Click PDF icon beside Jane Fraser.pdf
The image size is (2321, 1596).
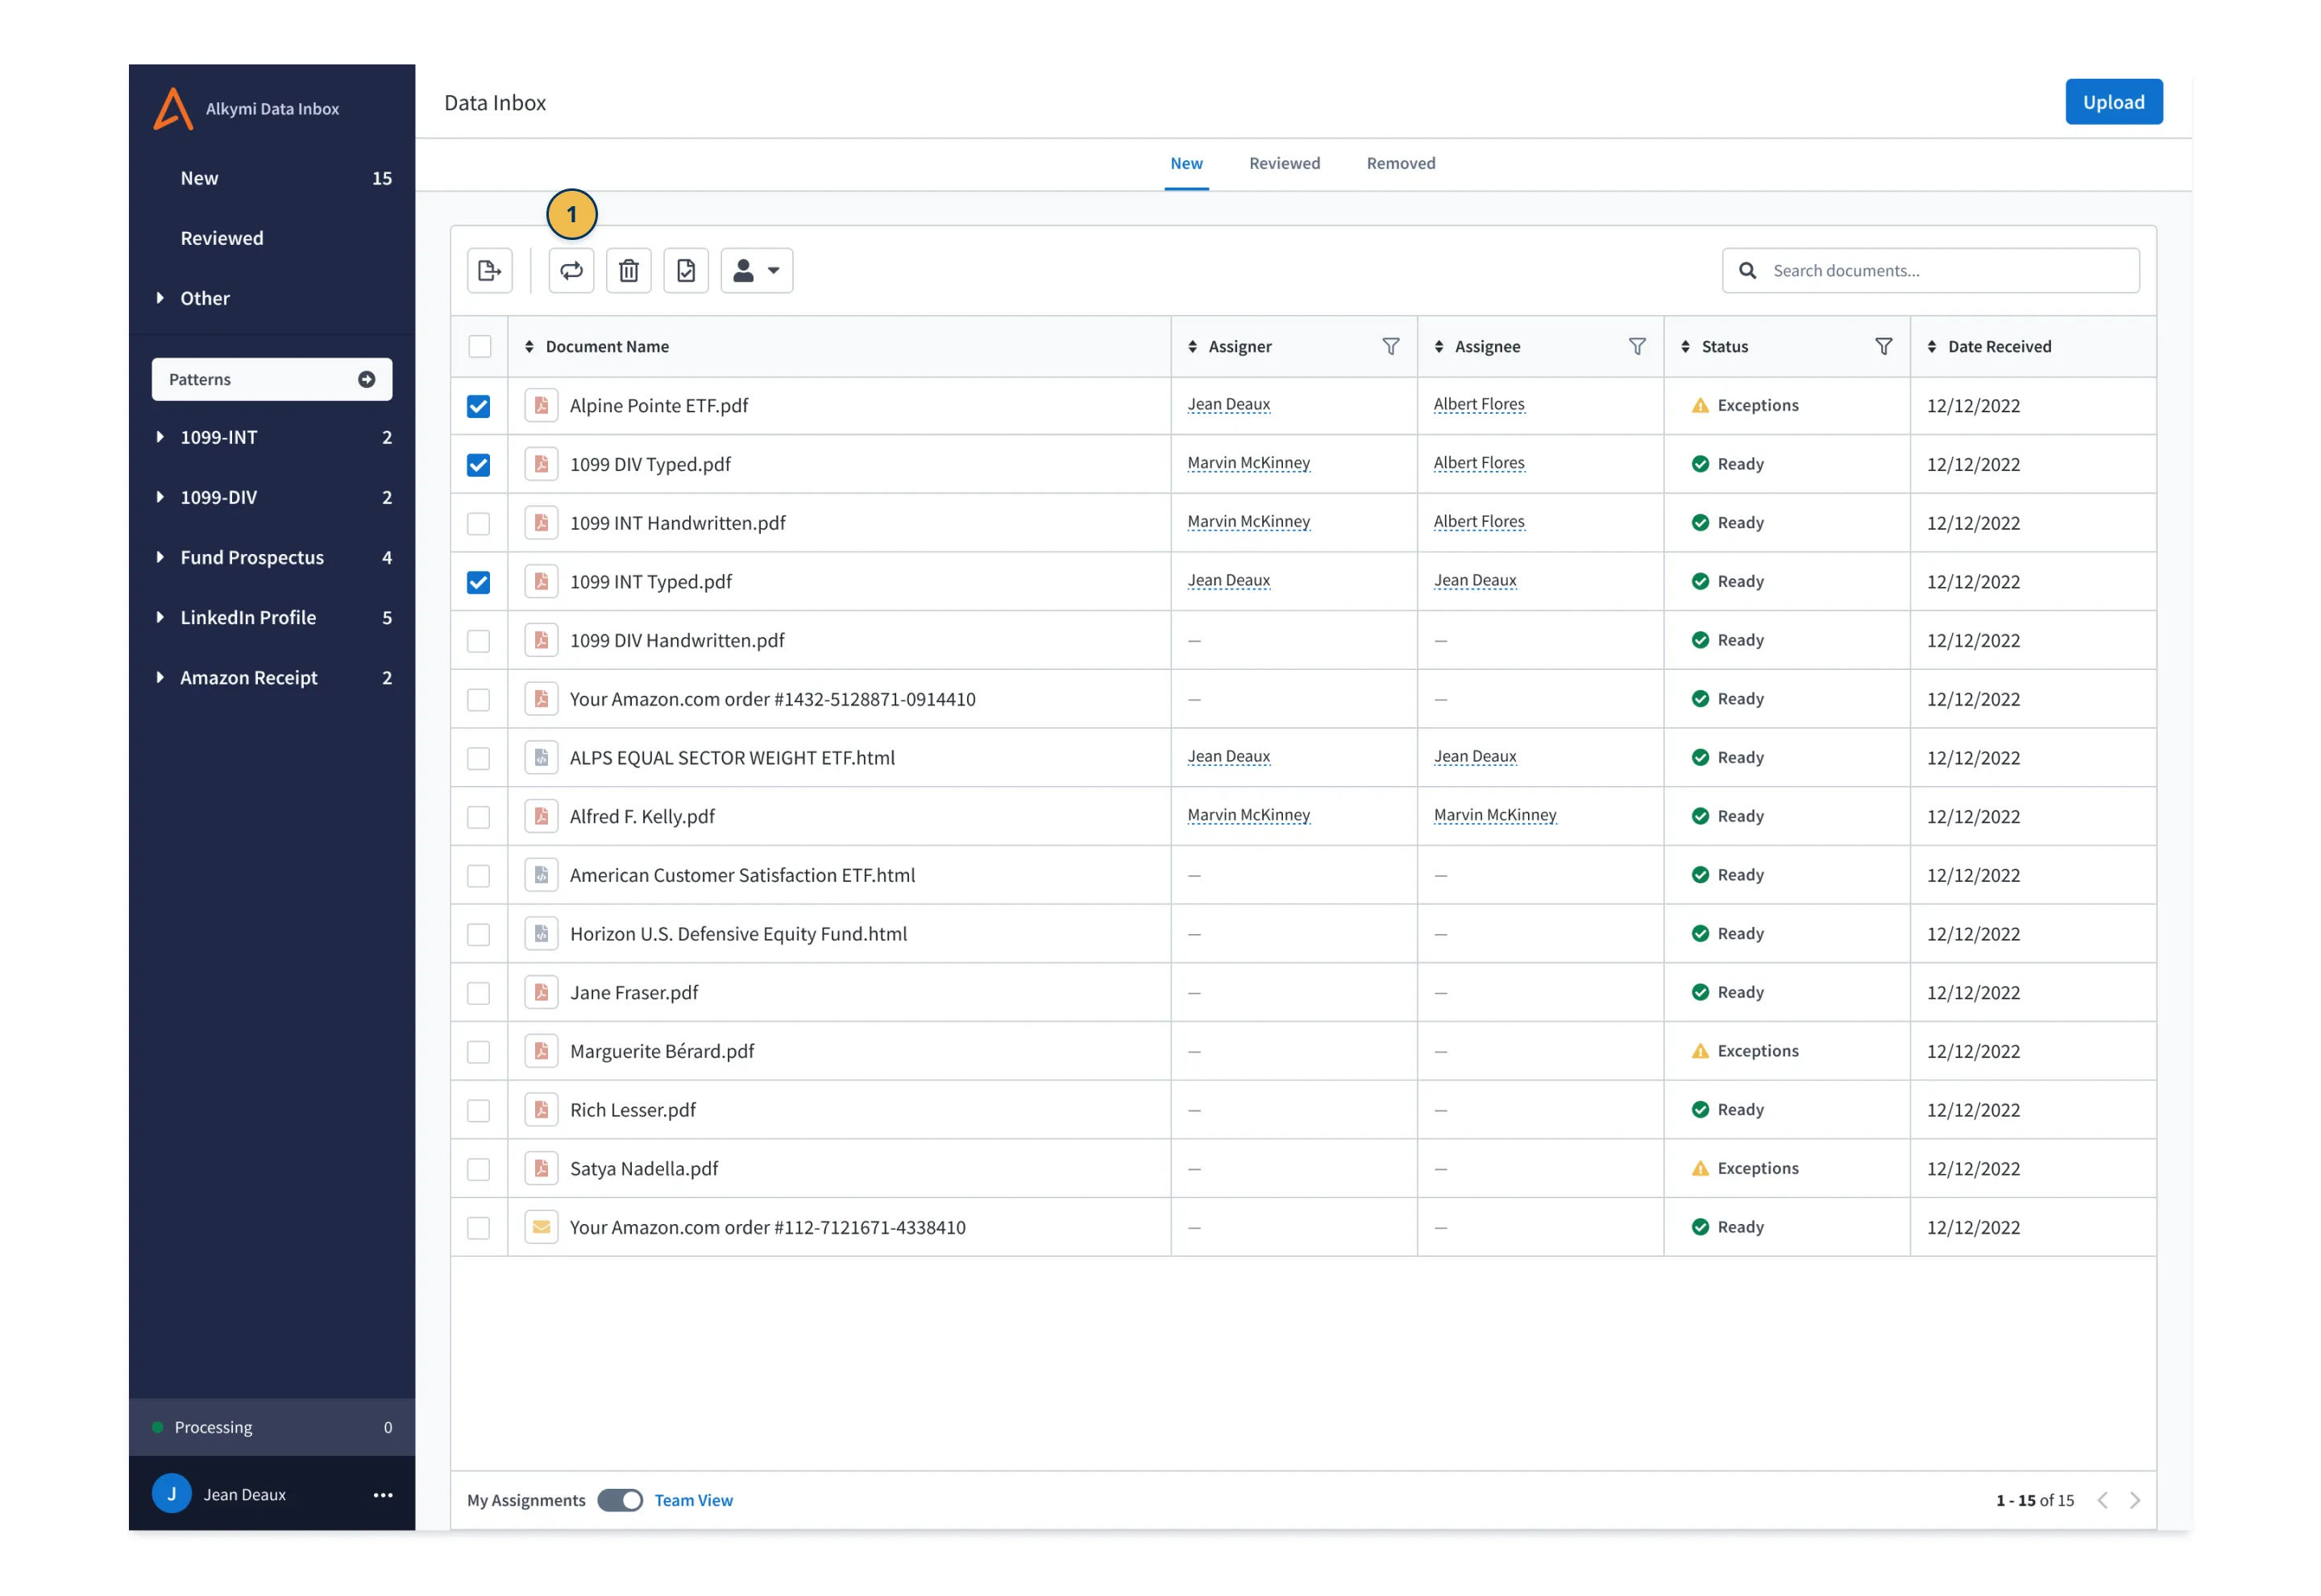click(542, 992)
